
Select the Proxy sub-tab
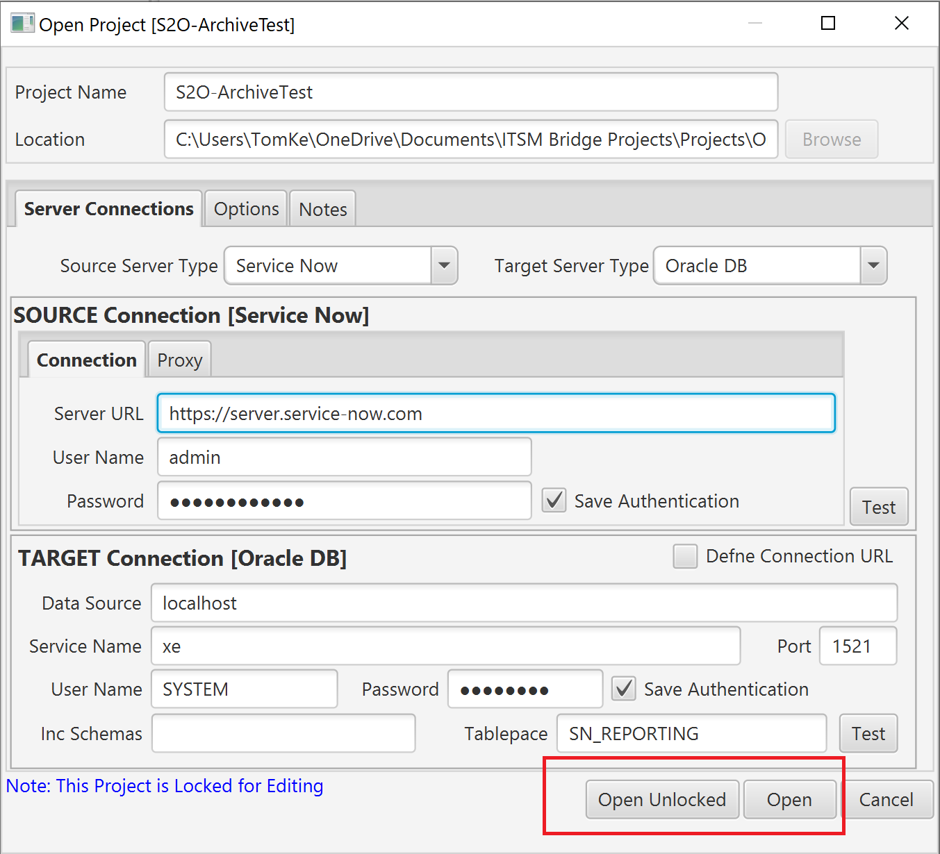[180, 360]
